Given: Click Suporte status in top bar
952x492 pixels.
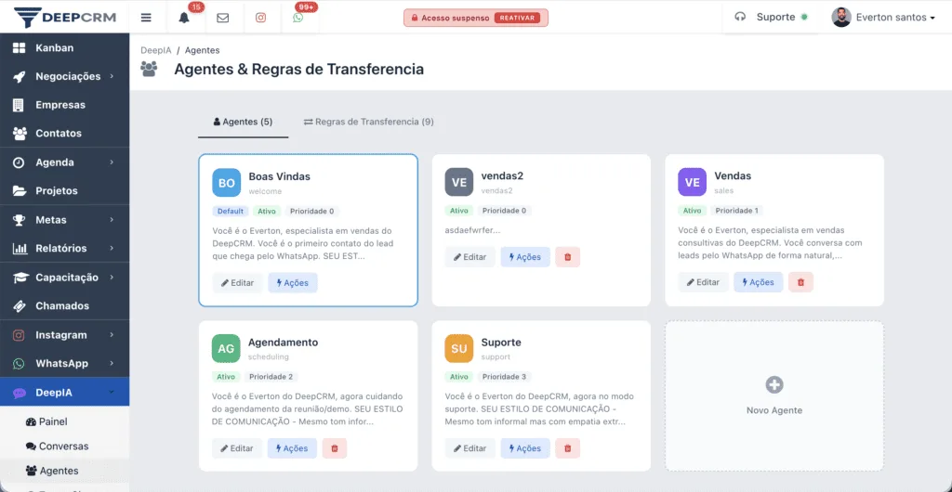Looking at the screenshot, I should 782,17.
